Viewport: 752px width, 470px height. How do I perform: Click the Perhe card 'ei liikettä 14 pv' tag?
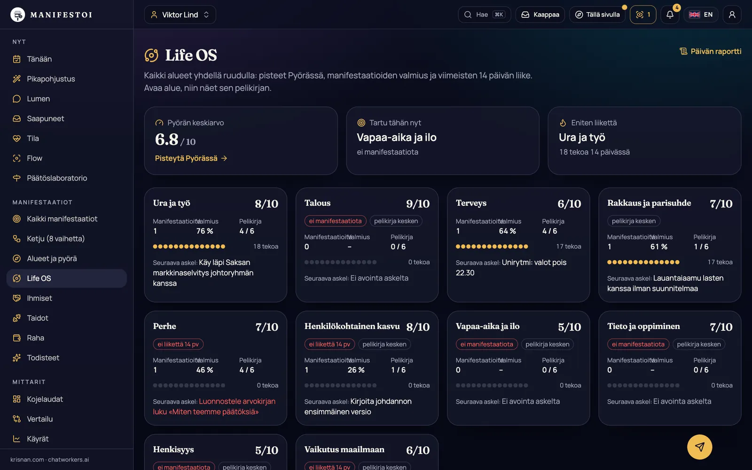tap(178, 344)
